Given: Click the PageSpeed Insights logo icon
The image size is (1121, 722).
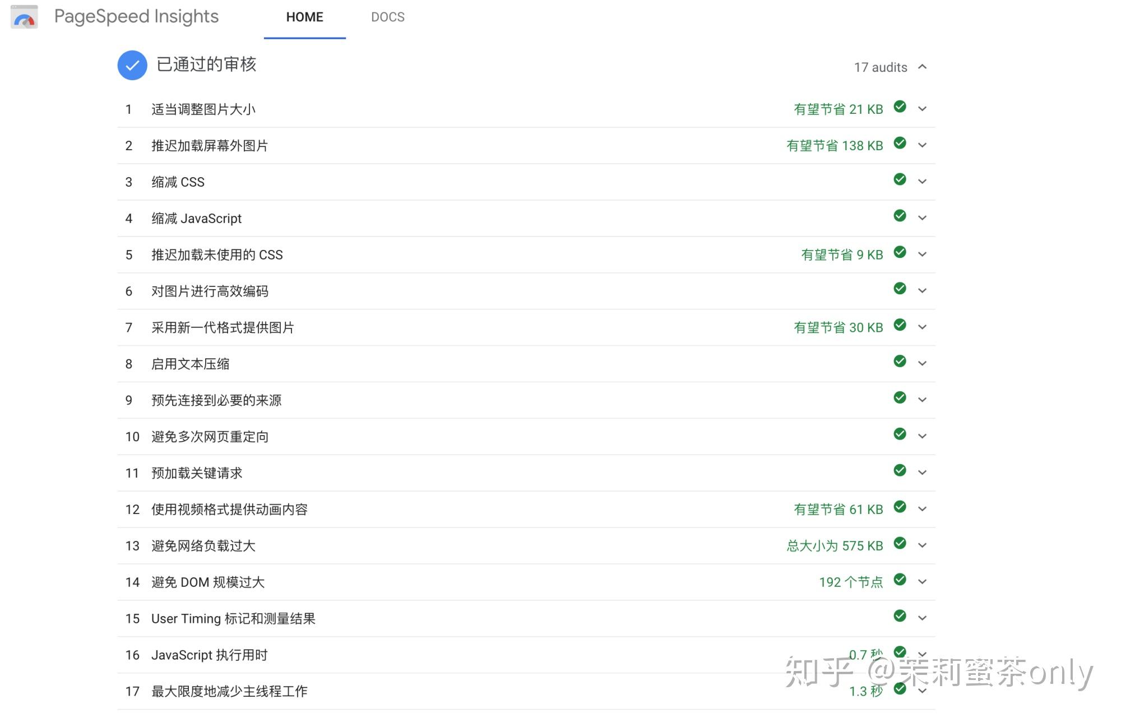Looking at the screenshot, I should (x=24, y=17).
